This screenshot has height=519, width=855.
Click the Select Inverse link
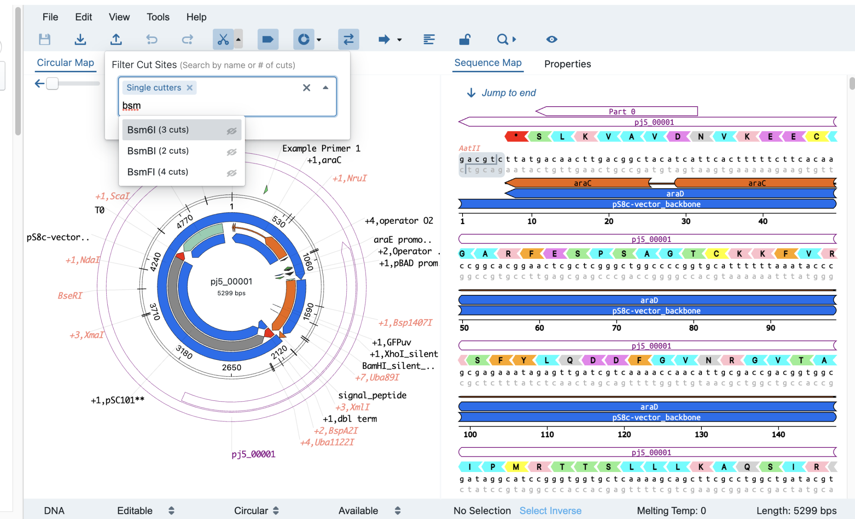[x=550, y=510]
